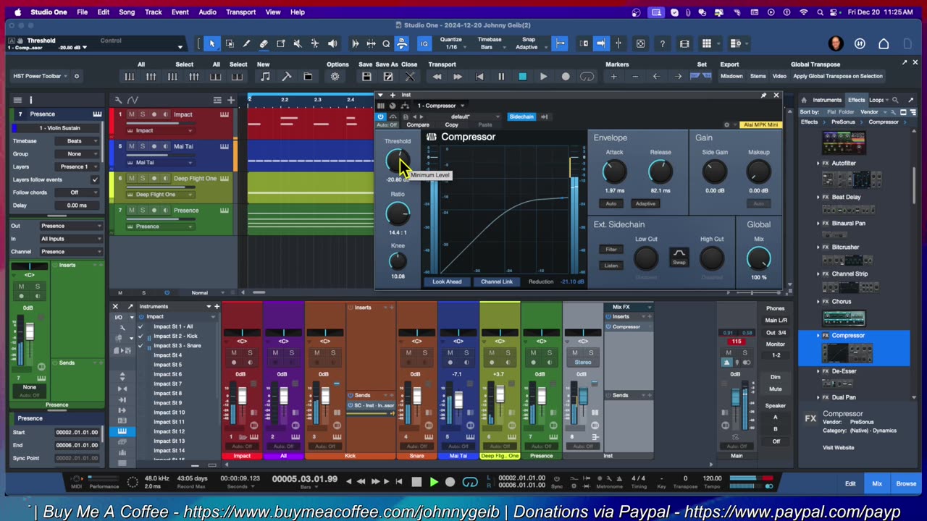The image size is (927, 521).
Task: Click the Stems export button
Action: pyautogui.click(x=758, y=76)
